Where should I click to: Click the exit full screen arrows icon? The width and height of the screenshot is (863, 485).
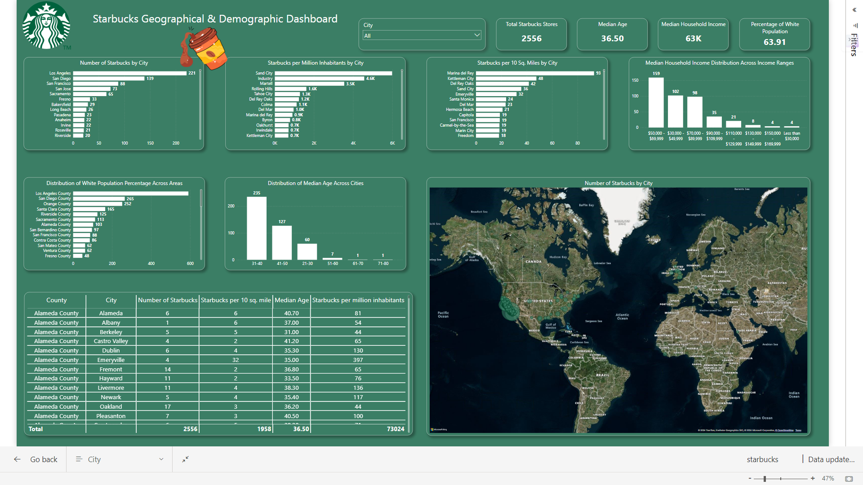tap(185, 459)
